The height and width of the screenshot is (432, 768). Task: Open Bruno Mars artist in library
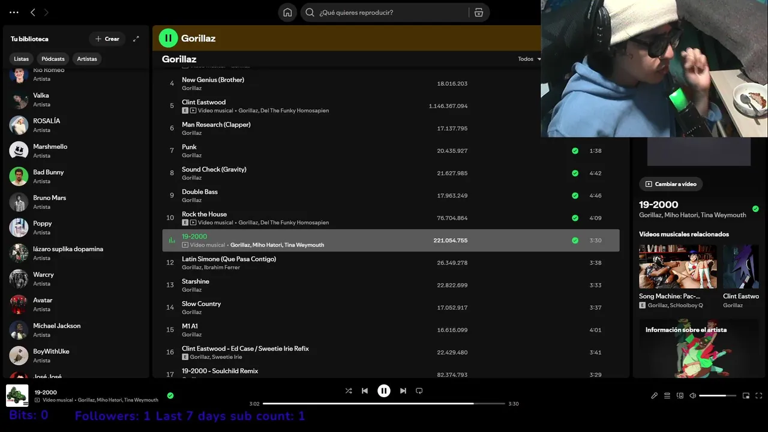pos(75,202)
